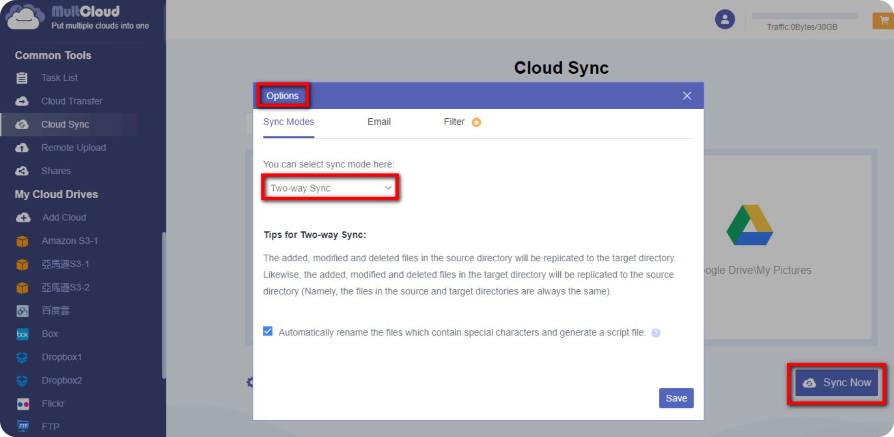Viewport: 894px width, 437px height.
Task: Open Shares from sidebar
Action: pos(56,171)
